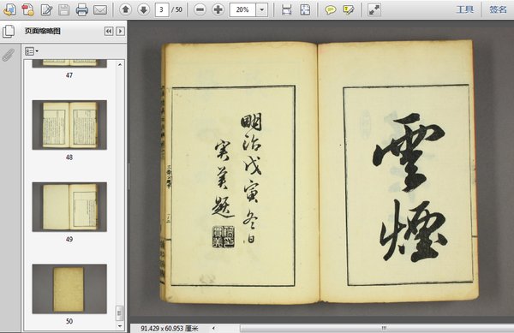Screen dimensions: 514x333
Task: Click the page thumbnails panel icon
Action: (9, 31)
